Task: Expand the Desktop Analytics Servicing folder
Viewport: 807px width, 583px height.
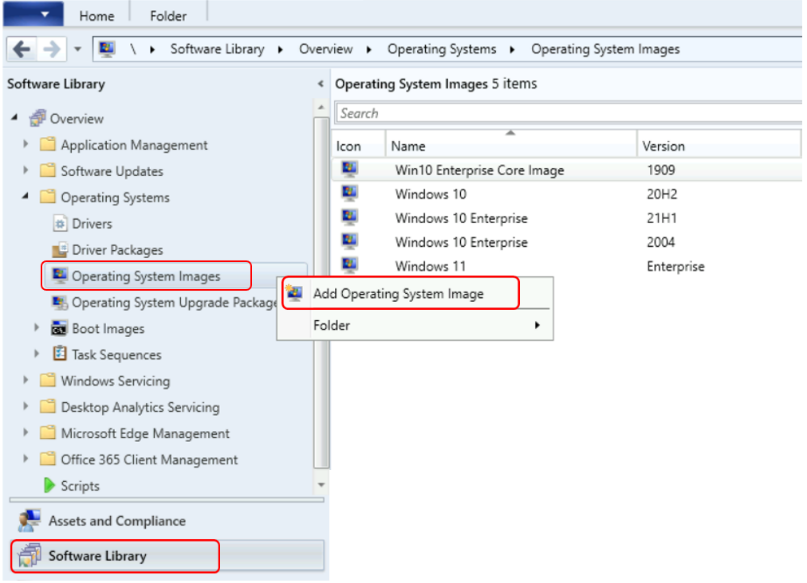Action: click(26, 406)
